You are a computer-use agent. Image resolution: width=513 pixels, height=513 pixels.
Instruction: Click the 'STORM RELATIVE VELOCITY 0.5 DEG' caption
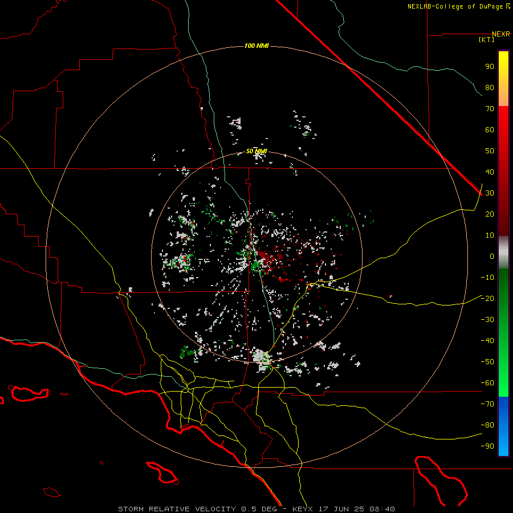[x=197, y=509]
